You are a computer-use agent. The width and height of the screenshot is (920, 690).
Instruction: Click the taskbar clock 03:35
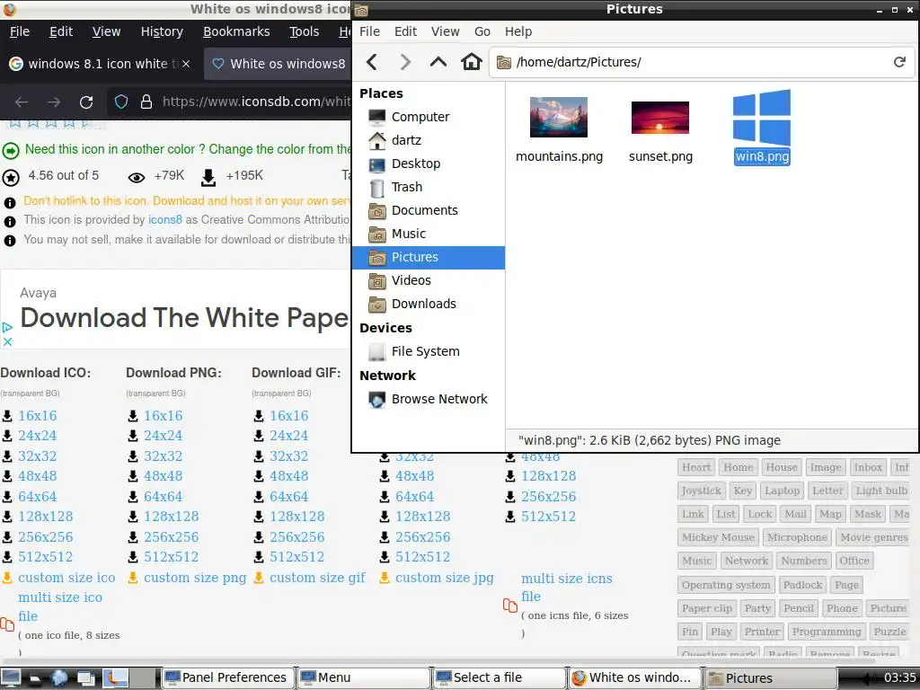(899, 677)
